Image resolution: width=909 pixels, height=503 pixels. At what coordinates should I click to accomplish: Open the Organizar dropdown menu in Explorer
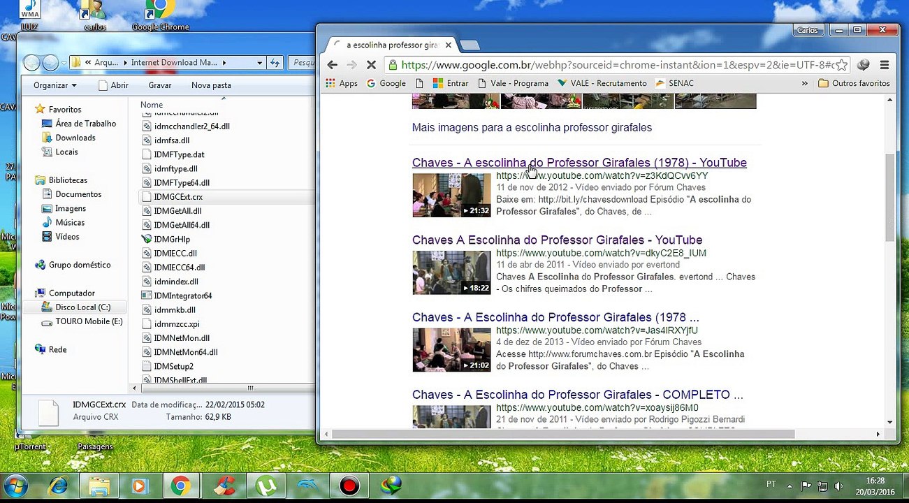[54, 85]
